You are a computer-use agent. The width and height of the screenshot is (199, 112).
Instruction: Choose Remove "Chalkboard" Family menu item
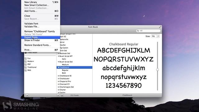coord(41,31)
